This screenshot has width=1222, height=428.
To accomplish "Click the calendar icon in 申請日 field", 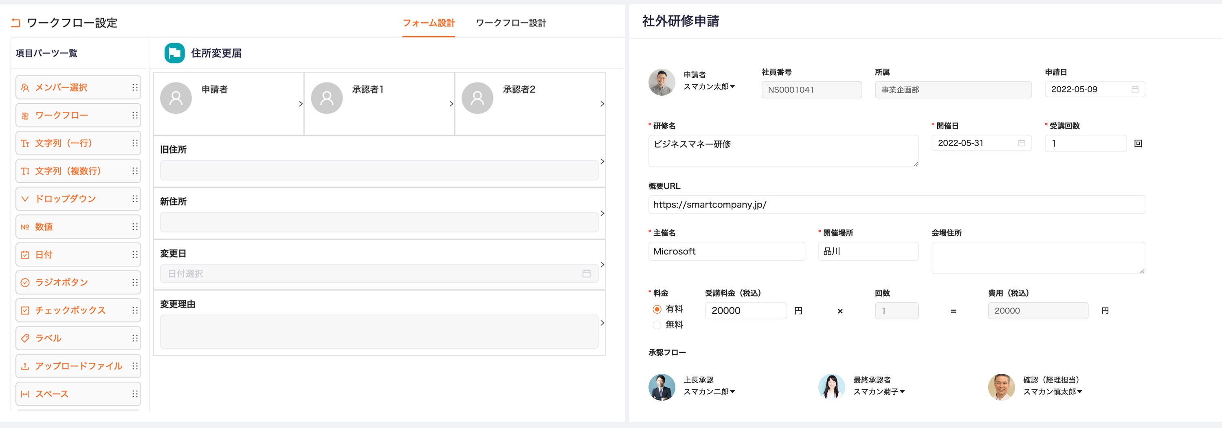I will [x=1135, y=89].
